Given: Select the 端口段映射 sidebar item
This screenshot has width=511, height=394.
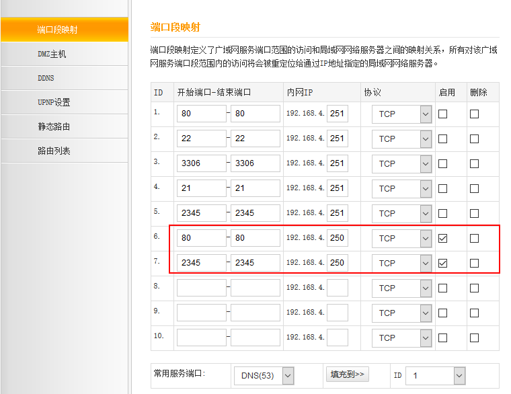Looking at the screenshot, I should (64, 30).
